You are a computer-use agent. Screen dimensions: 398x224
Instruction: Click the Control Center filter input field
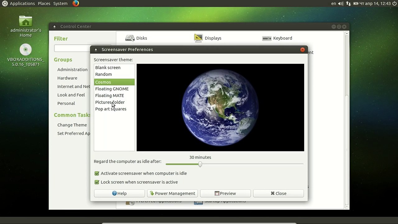[72, 48]
